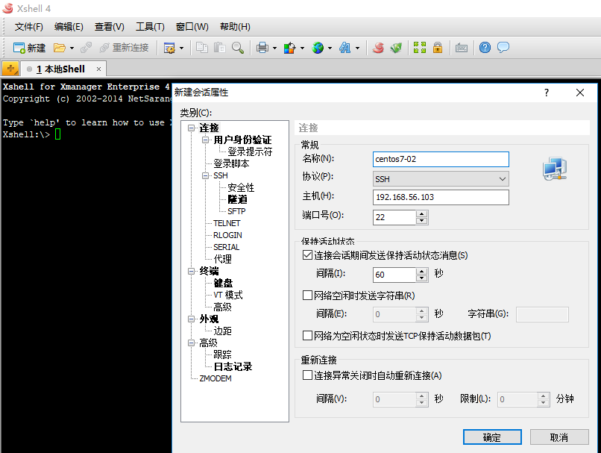Image resolution: width=601 pixels, height=453 pixels.
Task: Click the dialog help question mark
Action: [x=547, y=93]
